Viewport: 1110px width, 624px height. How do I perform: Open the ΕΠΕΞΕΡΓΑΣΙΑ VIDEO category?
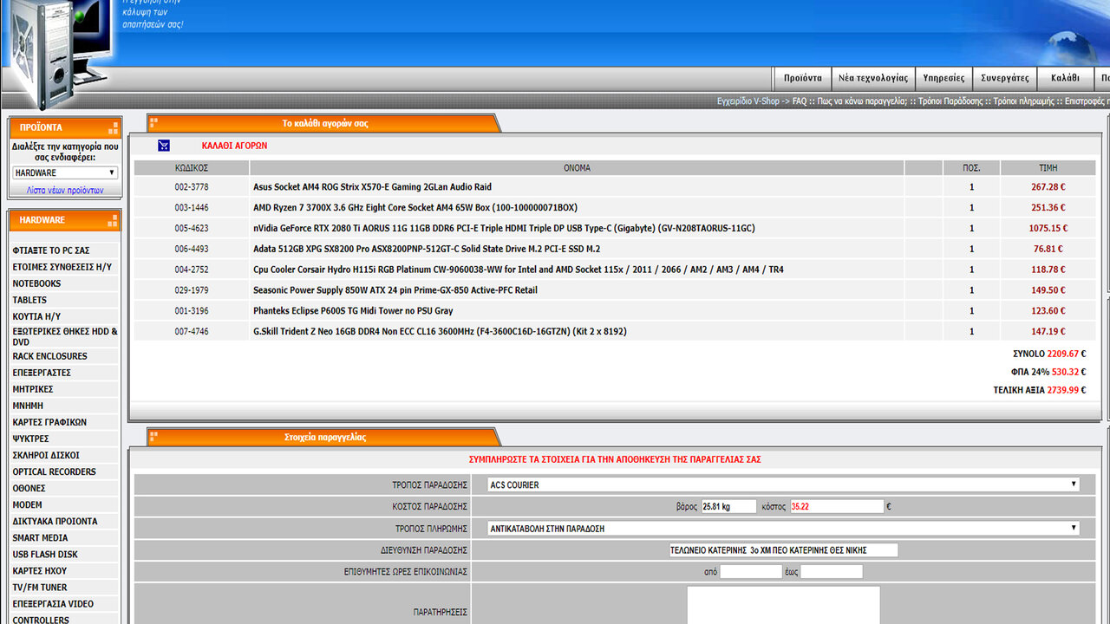(x=53, y=603)
